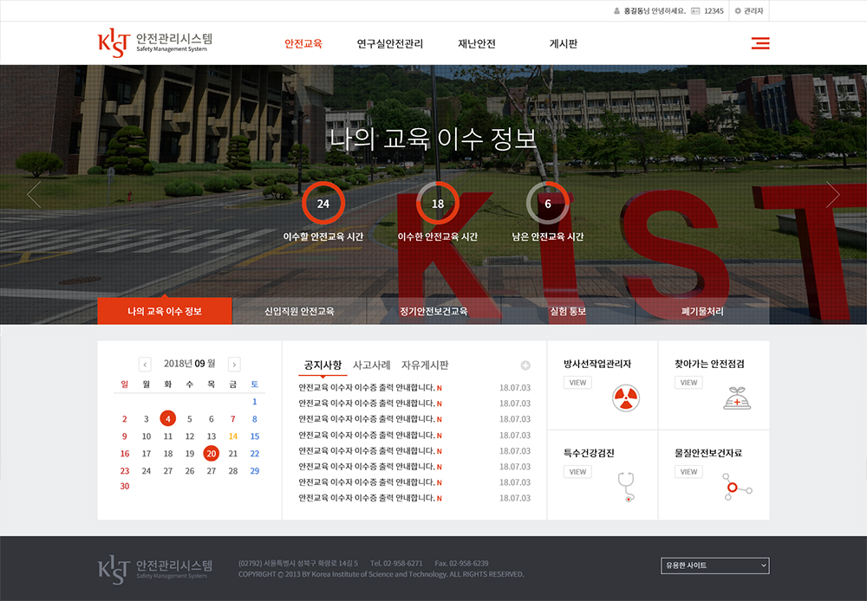Click VIEW button under 방사선작업관리자
Viewport: 867px width, 601px height.
[577, 383]
